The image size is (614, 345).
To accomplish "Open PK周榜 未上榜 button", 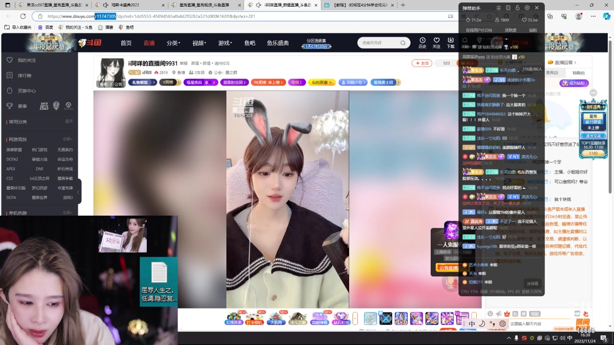I will click(268, 82).
